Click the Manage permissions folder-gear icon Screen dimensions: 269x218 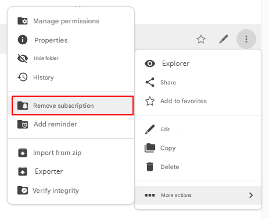[x=23, y=21]
